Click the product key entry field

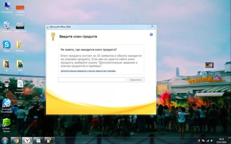coord(92,80)
